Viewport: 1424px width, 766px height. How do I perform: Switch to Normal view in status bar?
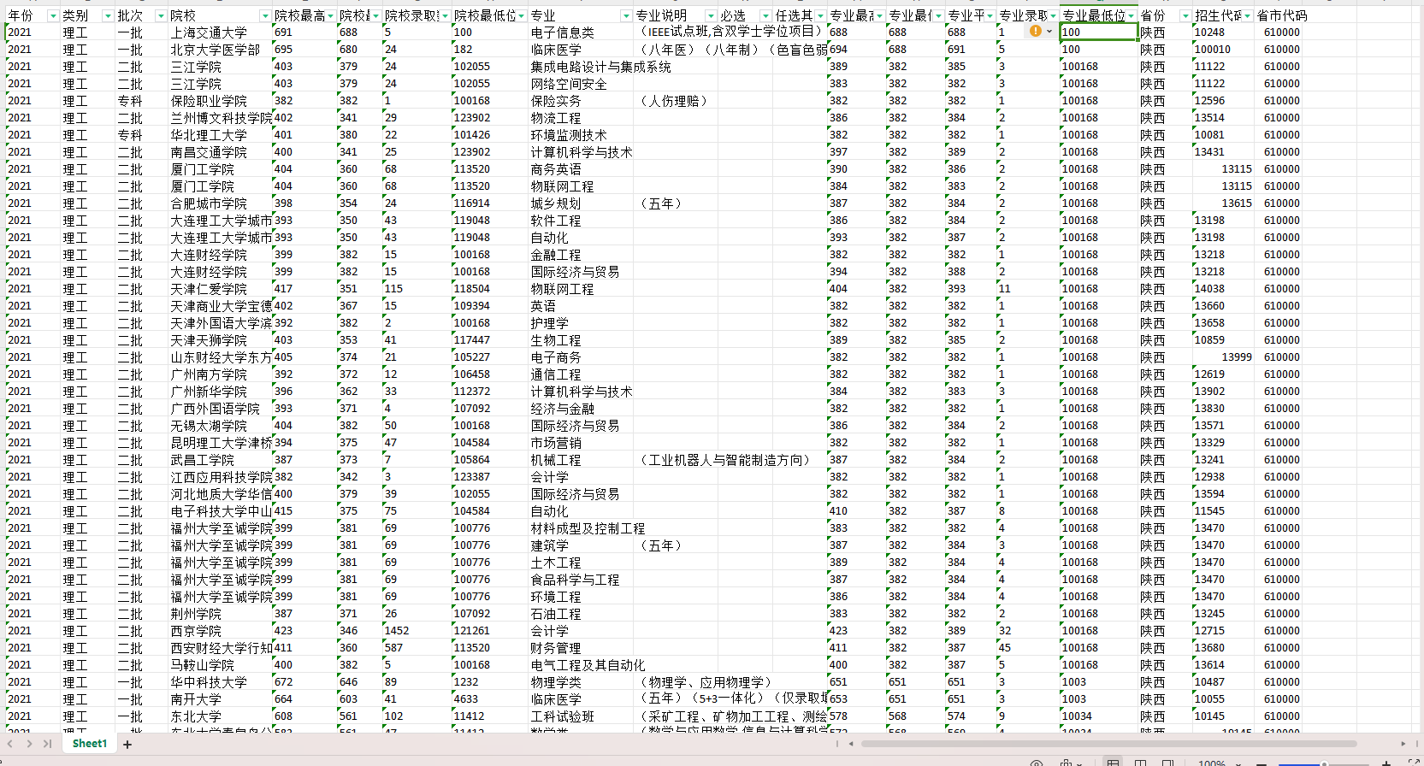point(1113,763)
